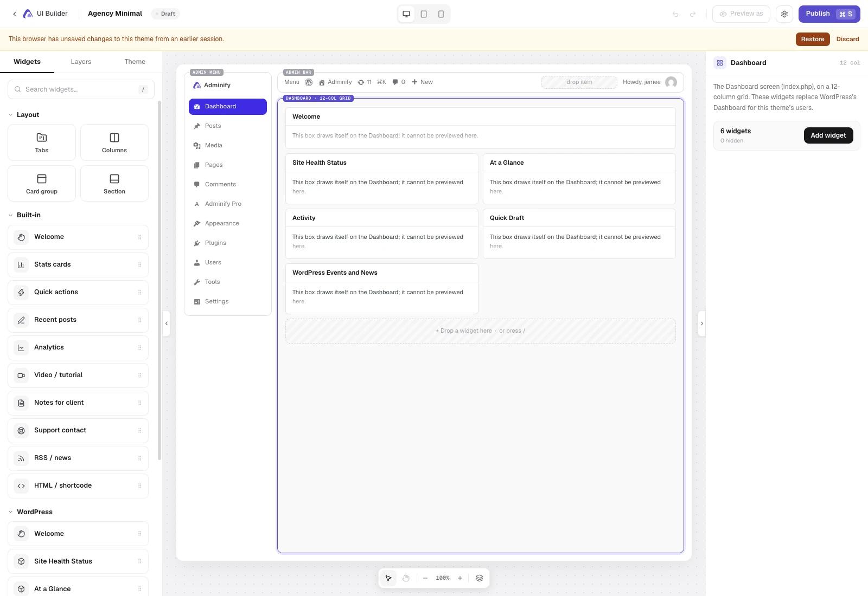Image resolution: width=868 pixels, height=596 pixels.
Task: Restore unsaved changes
Action: pyautogui.click(x=813, y=39)
